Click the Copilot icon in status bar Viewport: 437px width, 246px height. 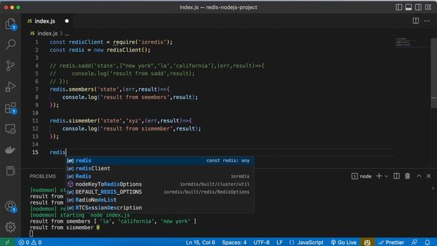click(x=367, y=243)
